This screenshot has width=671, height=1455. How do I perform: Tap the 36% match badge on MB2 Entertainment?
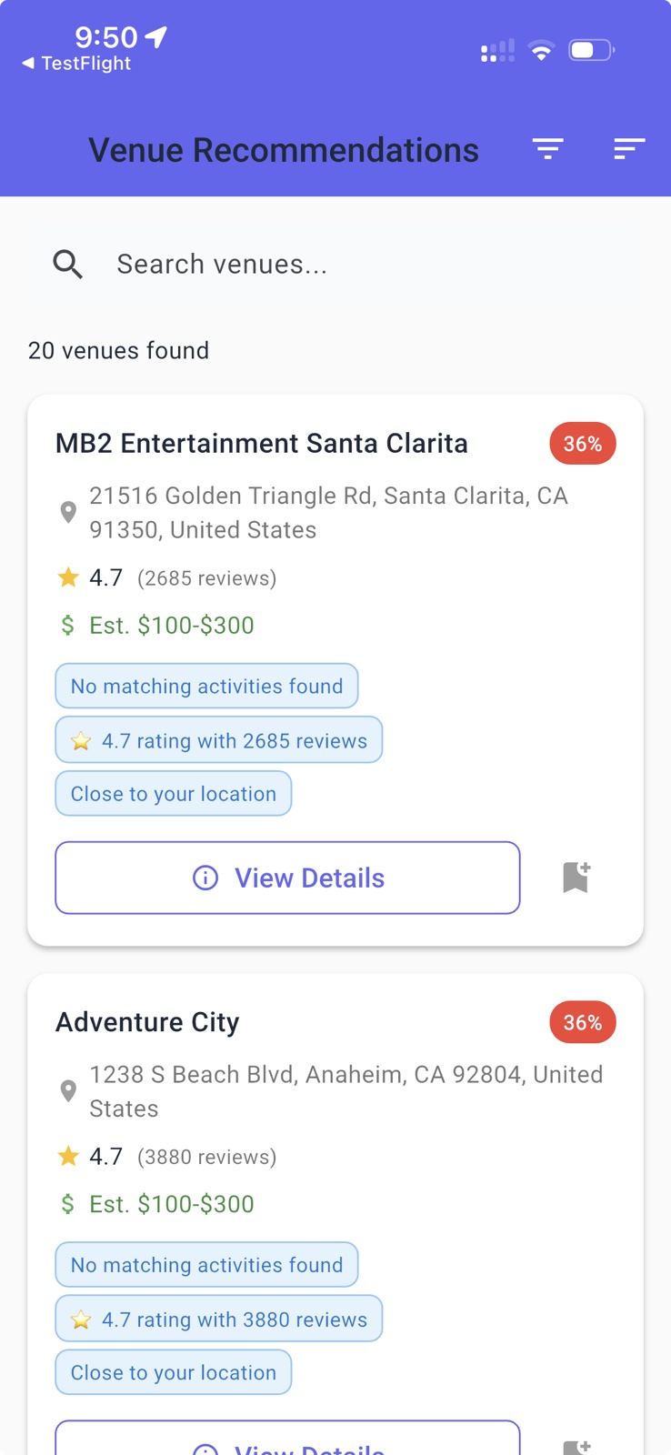(x=583, y=444)
